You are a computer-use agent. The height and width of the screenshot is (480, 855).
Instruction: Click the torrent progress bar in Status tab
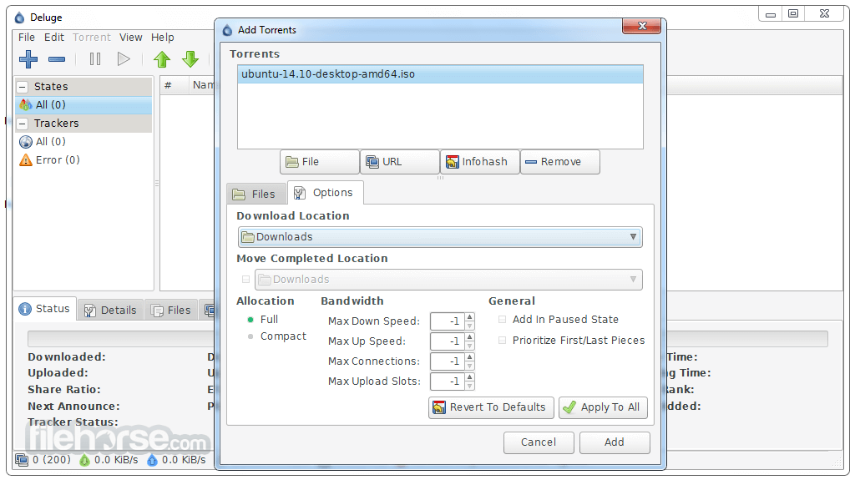click(427, 339)
